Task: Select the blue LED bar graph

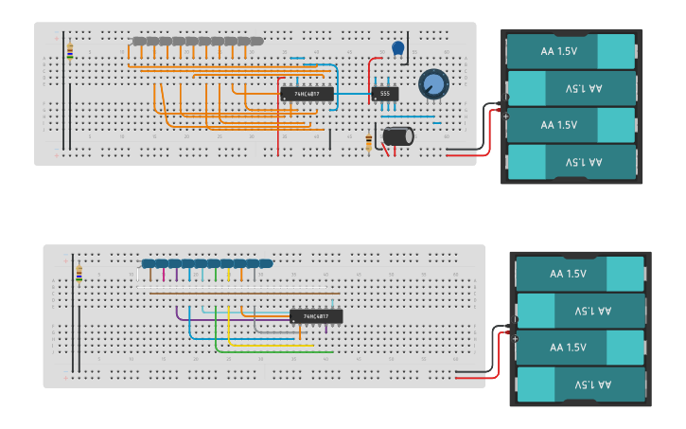Action: pyautogui.click(x=207, y=263)
